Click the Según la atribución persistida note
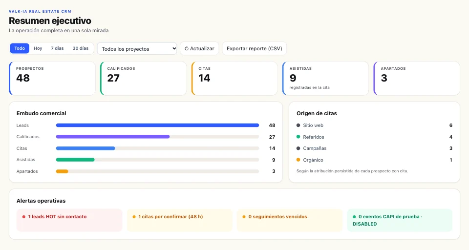This screenshot has width=469, height=250. pyautogui.click(x=352, y=171)
